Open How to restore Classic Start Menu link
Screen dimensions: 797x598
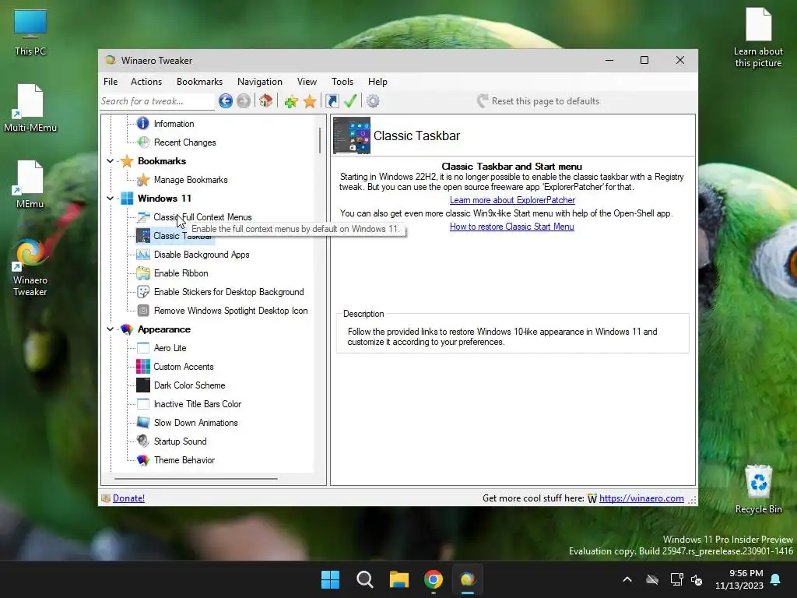click(512, 227)
